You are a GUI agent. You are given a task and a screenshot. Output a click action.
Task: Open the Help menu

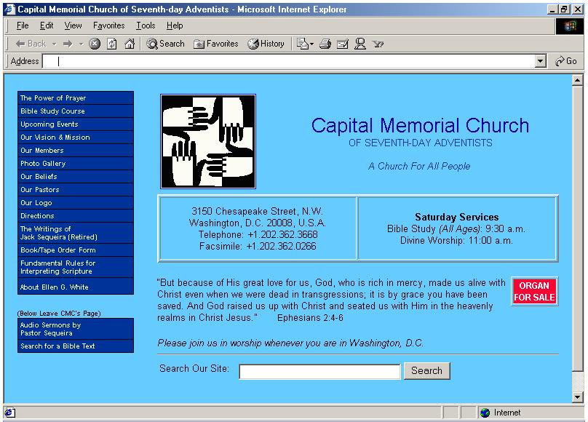coord(175,25)
